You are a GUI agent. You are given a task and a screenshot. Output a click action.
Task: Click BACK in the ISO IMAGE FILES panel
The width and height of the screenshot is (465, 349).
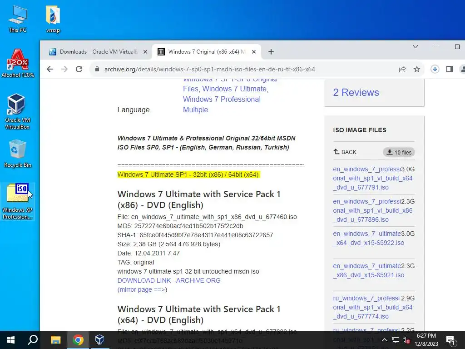345,152
